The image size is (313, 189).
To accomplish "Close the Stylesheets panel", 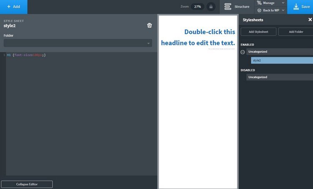I will click(310, 20).
